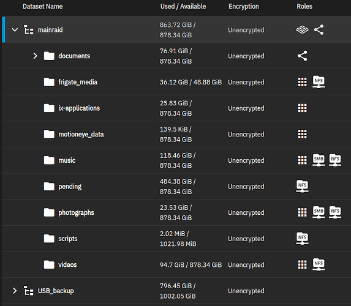Click the NFS share icon on music row
Screen dimensions: 351x306
click(335, 160)
